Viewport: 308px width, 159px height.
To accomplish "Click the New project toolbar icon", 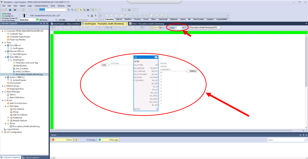I will point(3,10).
